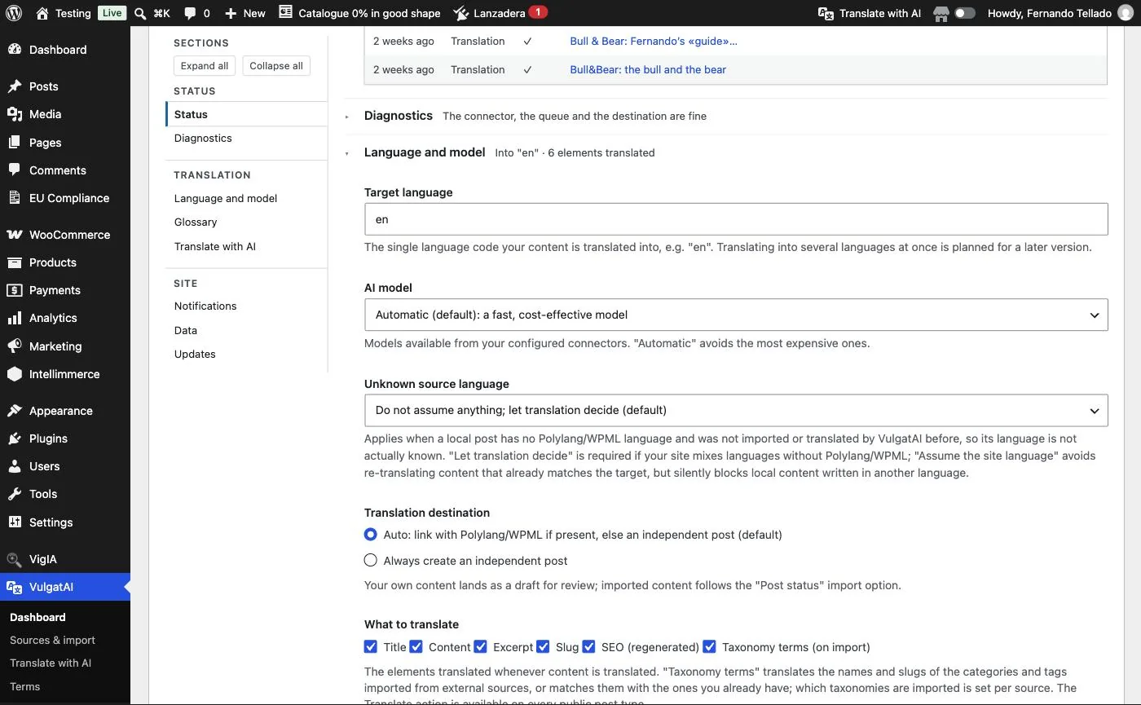Open the comments bubble in admin bar
Viewport: 1141px width, 705px height.
190,14
